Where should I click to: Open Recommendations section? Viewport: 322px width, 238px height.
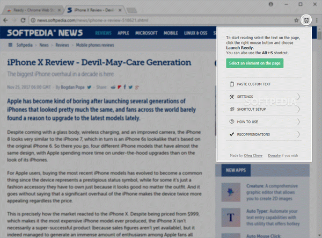tap(264, 134)
